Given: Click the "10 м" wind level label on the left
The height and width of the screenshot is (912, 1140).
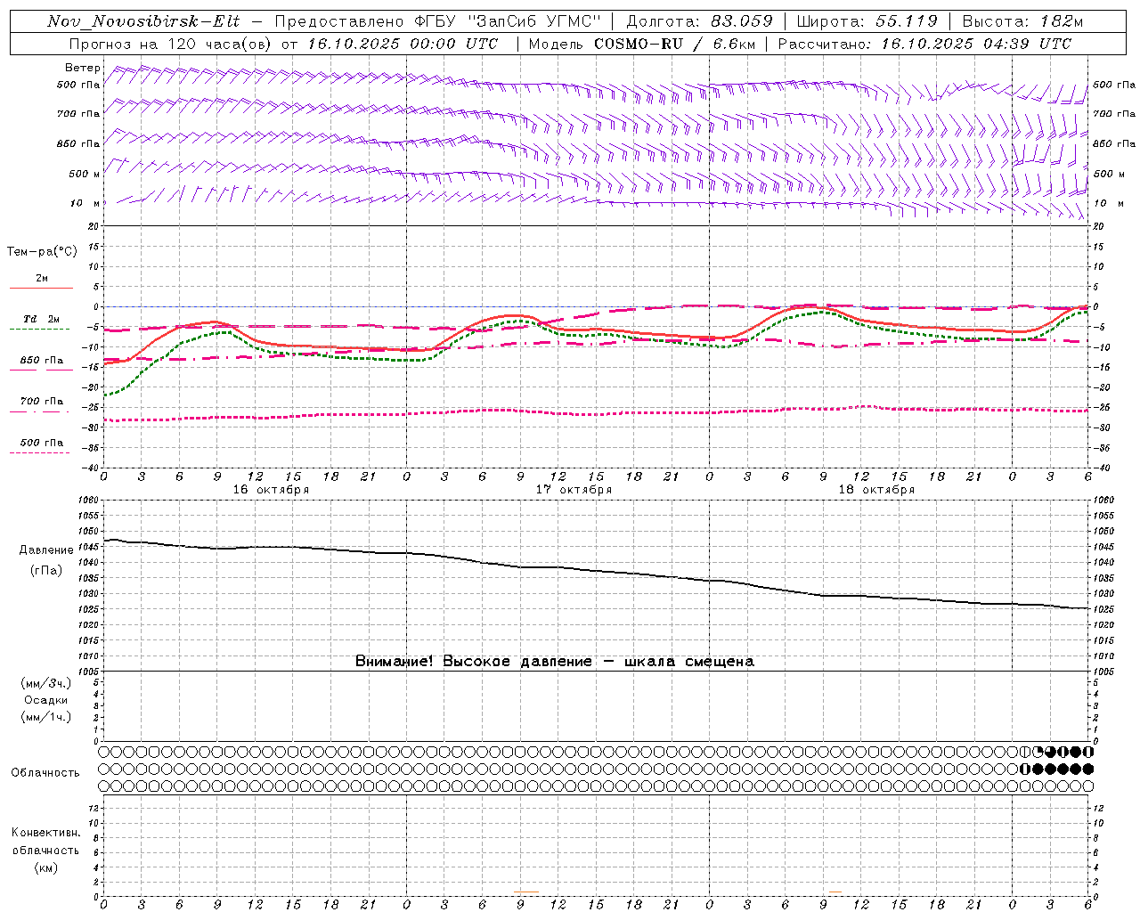Looking at the screenshot, I should tap(85, 204).
